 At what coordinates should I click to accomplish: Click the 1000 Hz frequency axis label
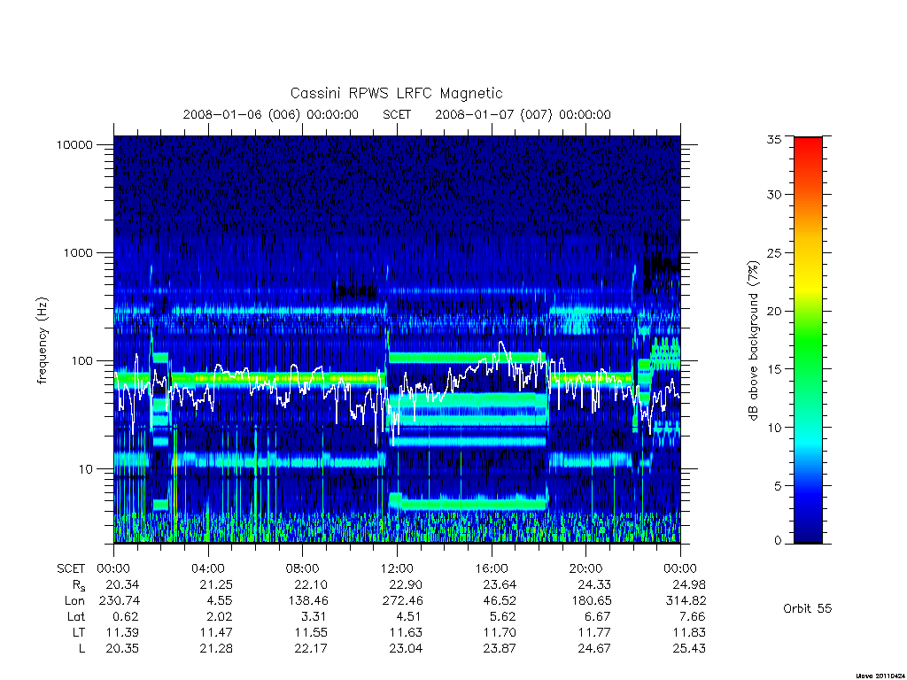[x=78, y=252]
